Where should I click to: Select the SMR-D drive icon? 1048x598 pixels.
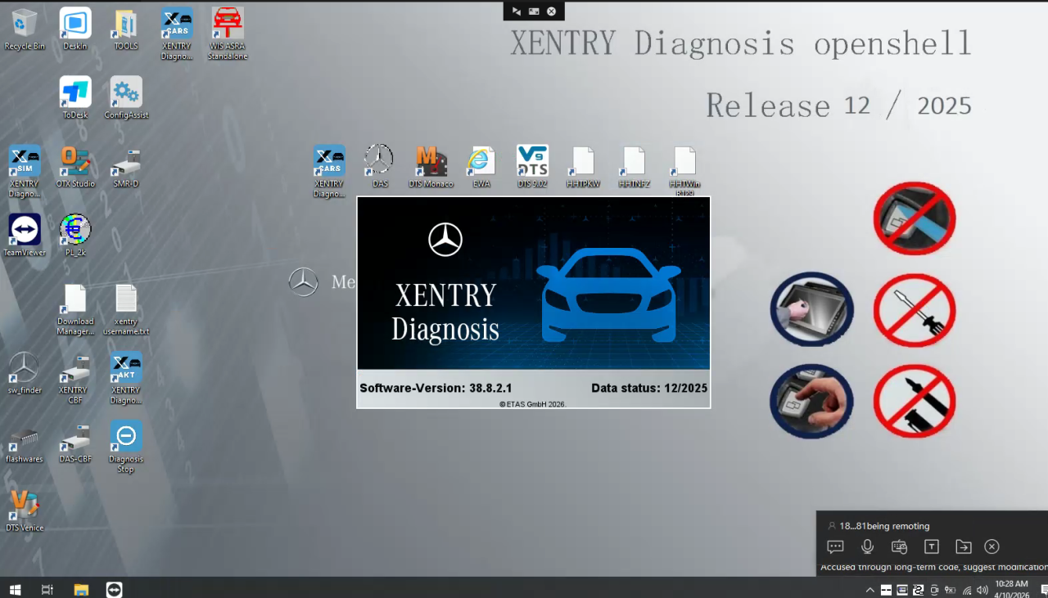click(x=126, y=162)
